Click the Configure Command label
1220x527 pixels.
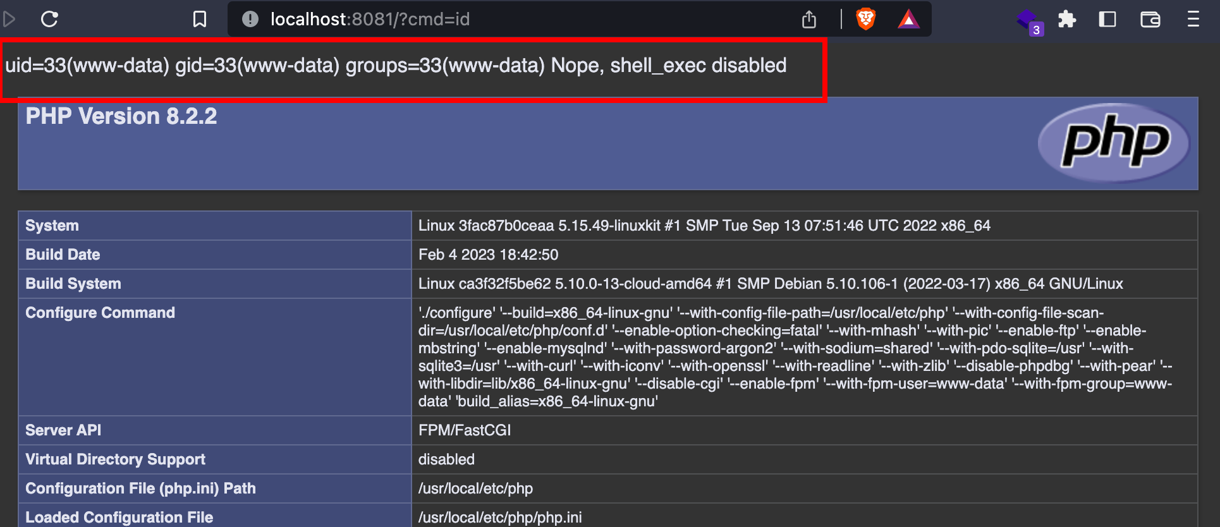100,313
